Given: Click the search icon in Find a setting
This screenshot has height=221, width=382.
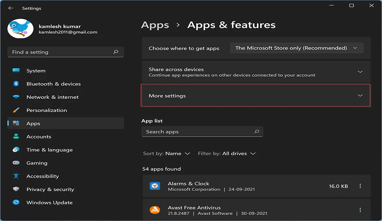Looking at the screenshot, I should click(x=116, y=52).
